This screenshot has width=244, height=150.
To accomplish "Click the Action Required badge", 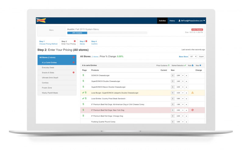I will (x=197, y=30).
